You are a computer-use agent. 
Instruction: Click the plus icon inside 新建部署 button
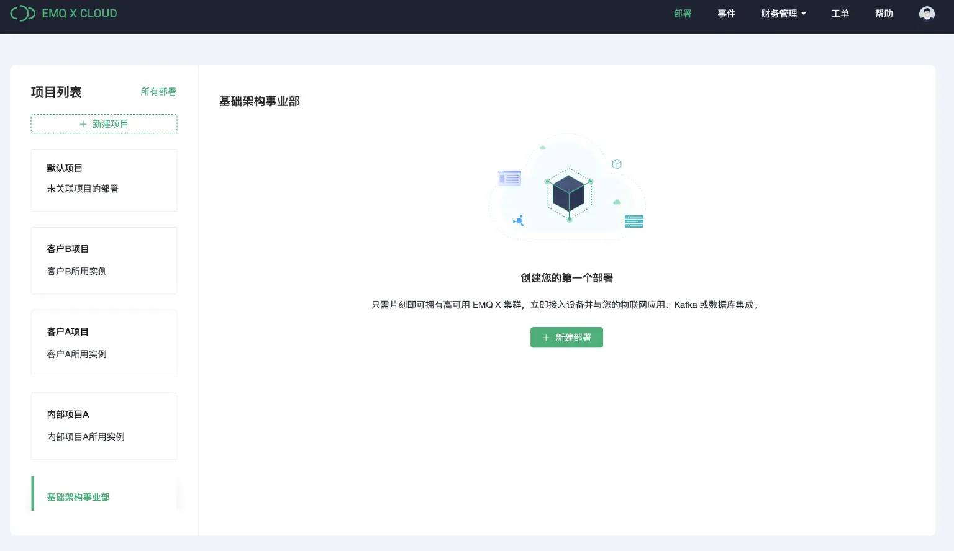pyautogui.click(x=546, y=338)
